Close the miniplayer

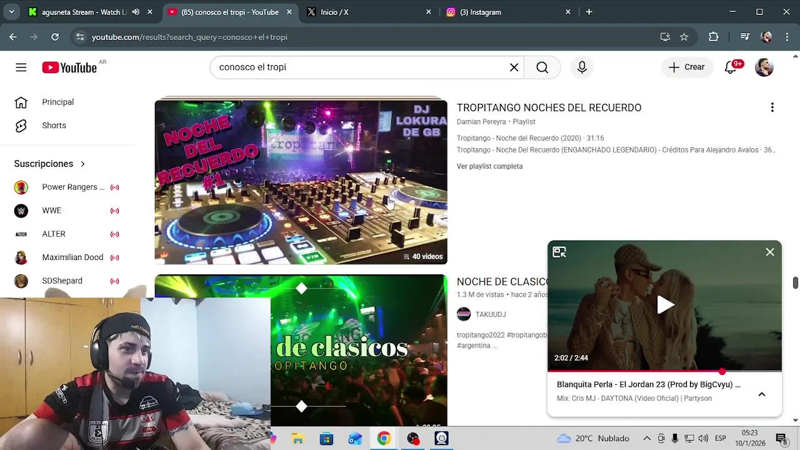[770, 252]
